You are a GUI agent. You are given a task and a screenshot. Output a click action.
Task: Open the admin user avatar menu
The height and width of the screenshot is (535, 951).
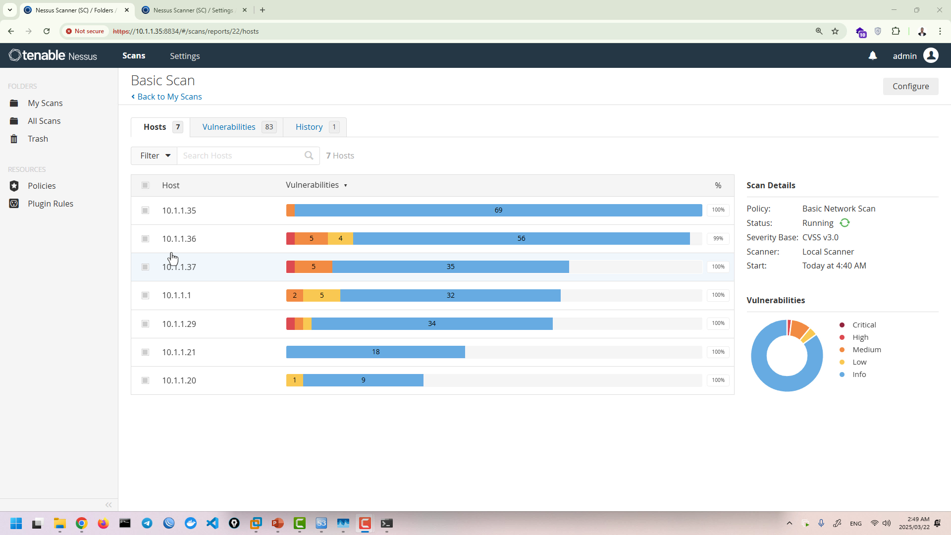pyautogui.click(x=931, y=56)
